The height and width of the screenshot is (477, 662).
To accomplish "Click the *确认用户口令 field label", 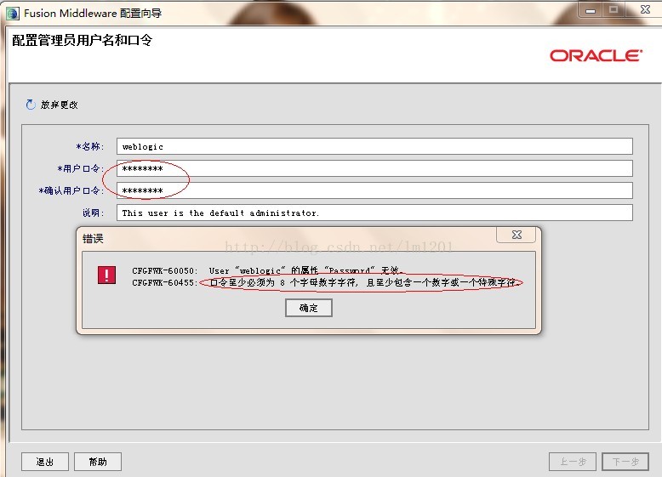I will pyautogui.click(x=71, y=190).
